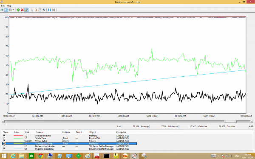Sort by the Instance column header
The height and width of the screenshot is (159, 255).
pos(68,132)
